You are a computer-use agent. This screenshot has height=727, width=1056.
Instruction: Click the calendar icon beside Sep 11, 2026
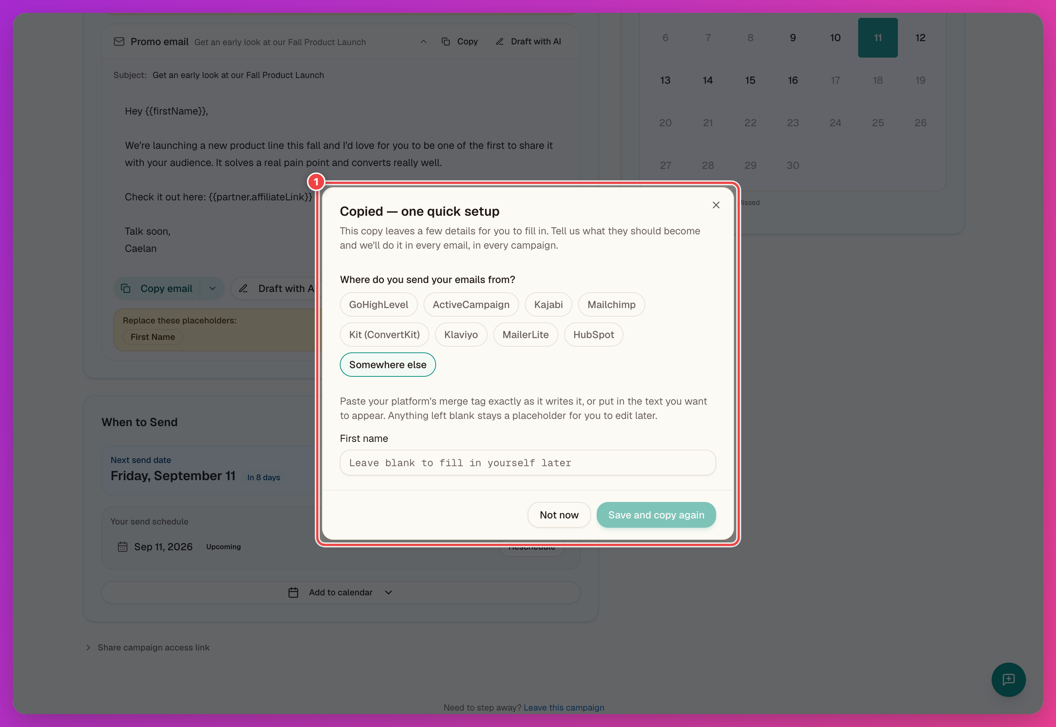[122, 547]
